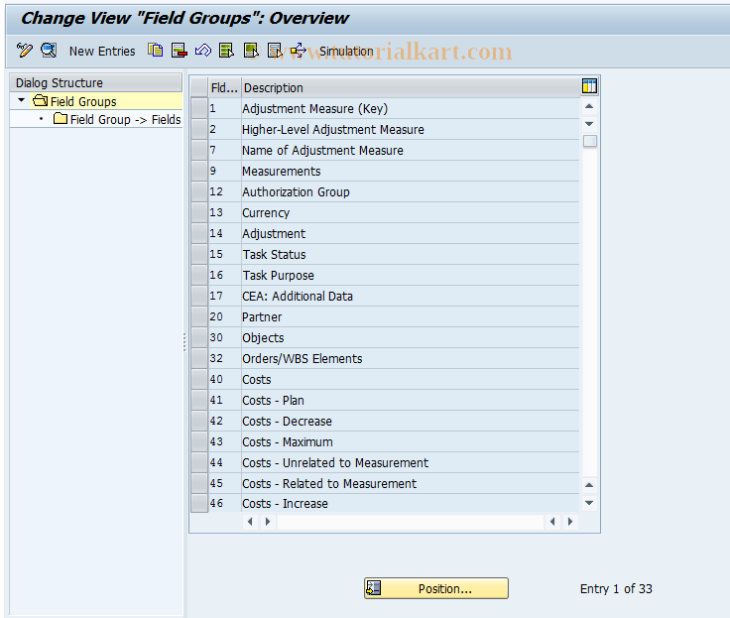Click scroll down arrow below top up arrow
This screenshot has height=618, width=730.
[589, 124]
